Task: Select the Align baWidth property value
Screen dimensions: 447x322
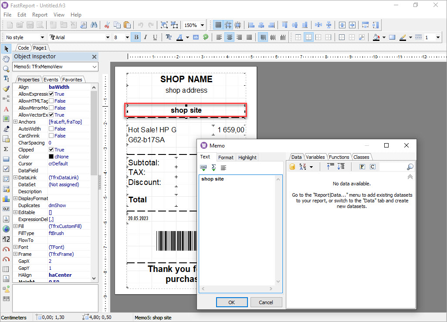Action: coord(59,87)
